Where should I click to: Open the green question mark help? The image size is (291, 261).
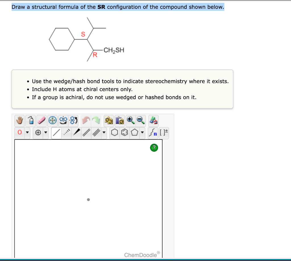pyautogui.click(x=154, y=148)
